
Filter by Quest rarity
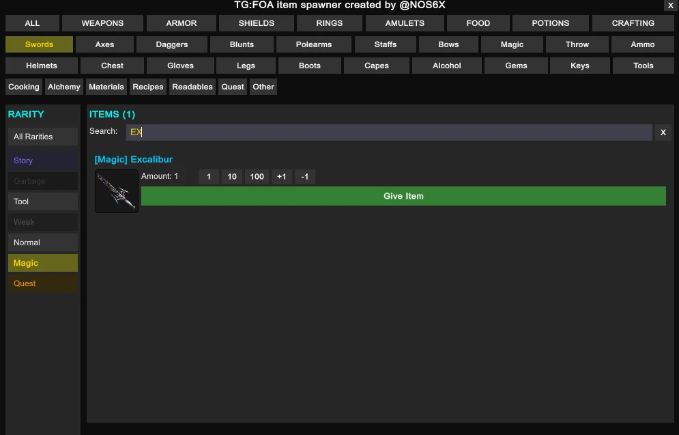point(43,284)
